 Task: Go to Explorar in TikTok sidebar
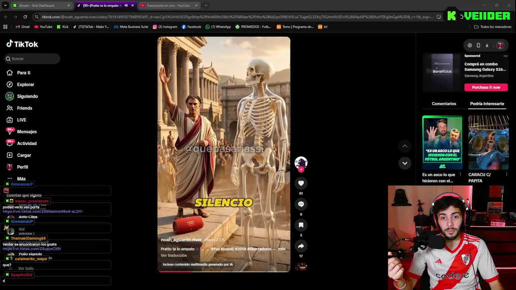(25, 85)
